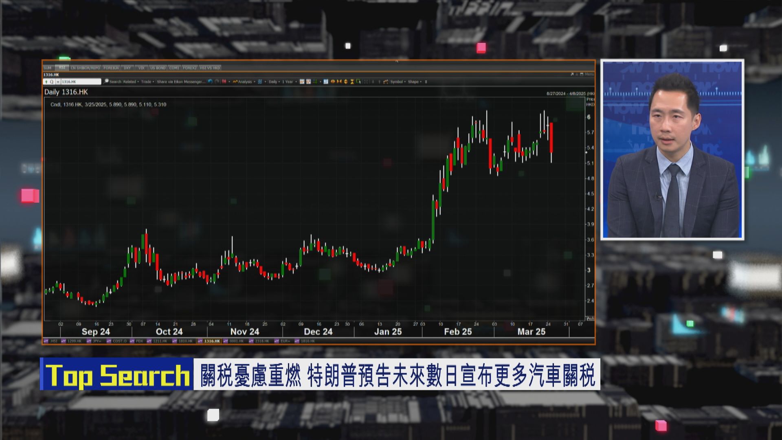Activate the US BOND monitor tab
Image resolution: width=782 pixels, height=440 pixels.
(157, 68)
